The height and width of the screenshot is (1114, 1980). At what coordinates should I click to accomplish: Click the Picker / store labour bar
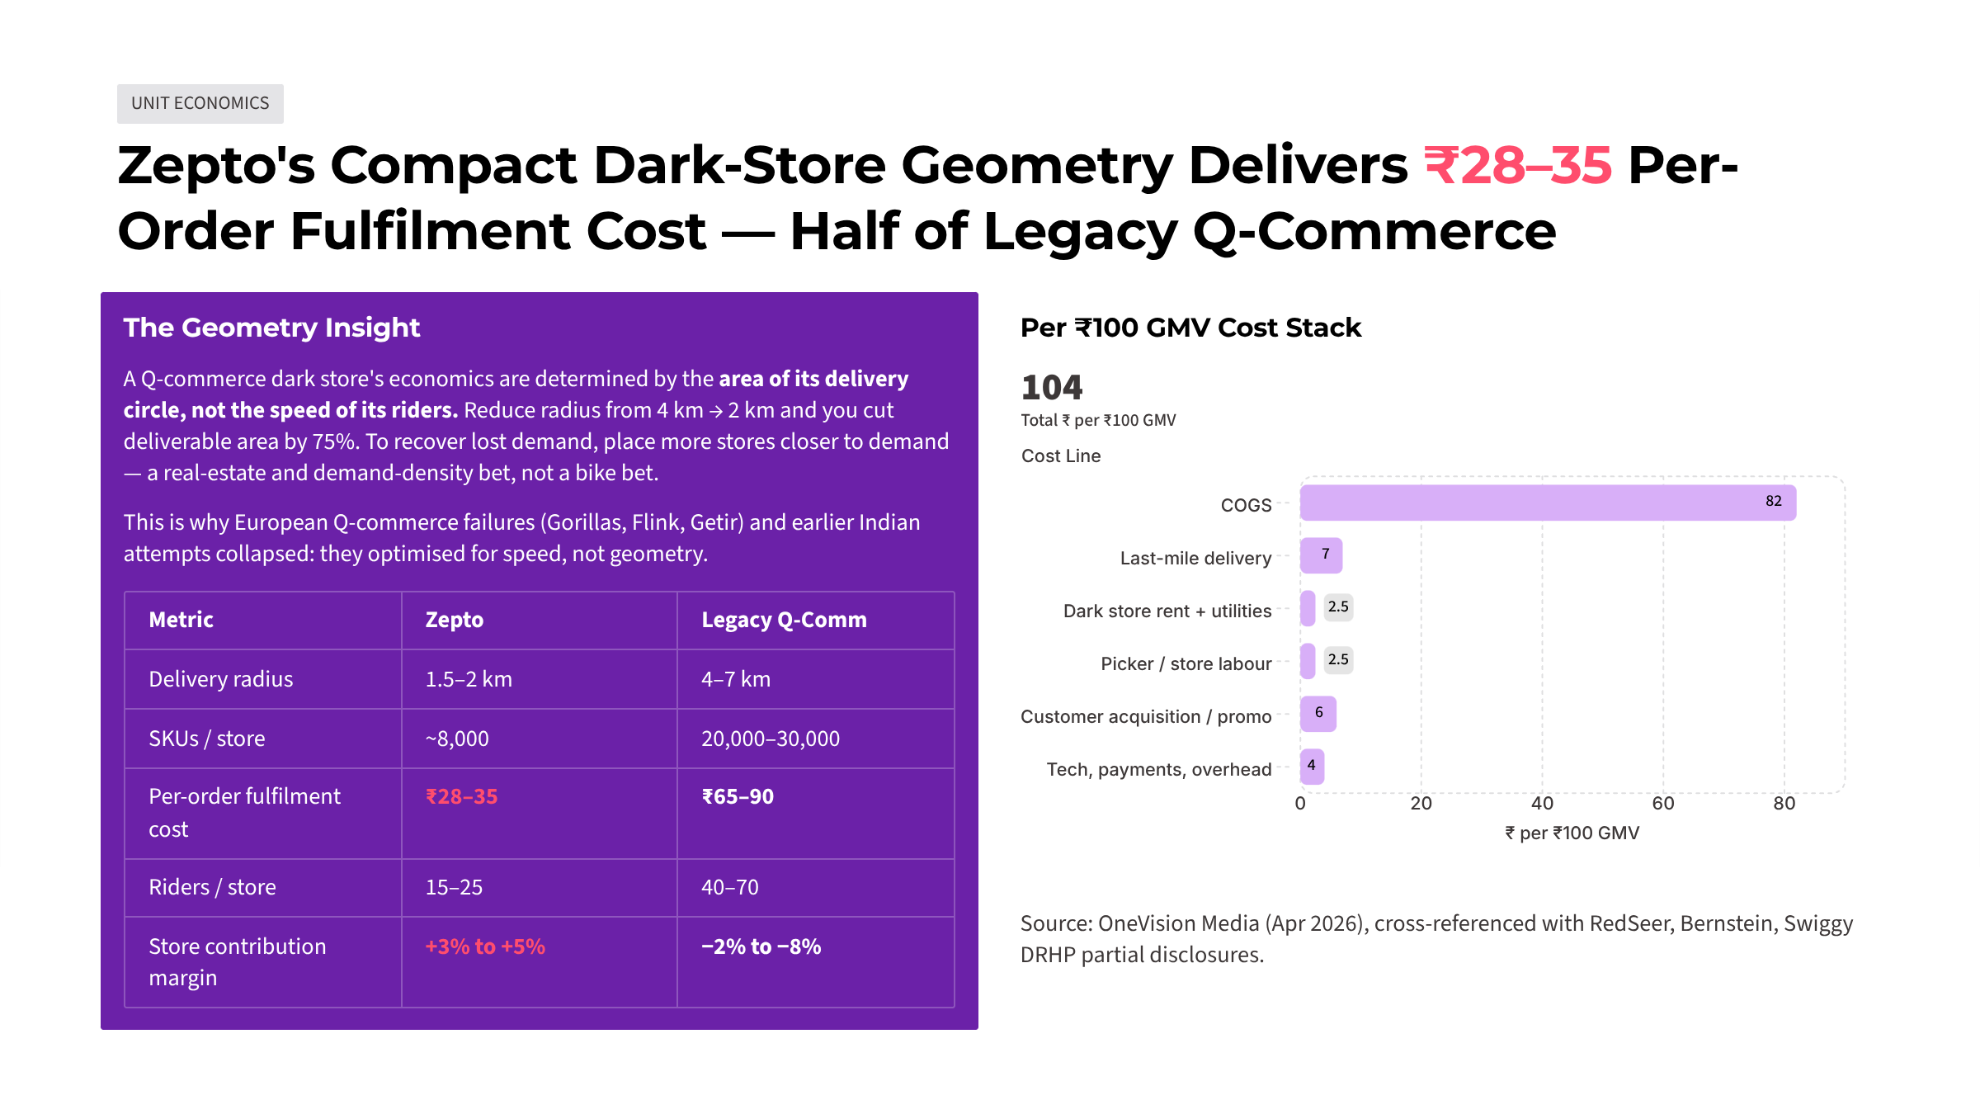(1308, 661)
